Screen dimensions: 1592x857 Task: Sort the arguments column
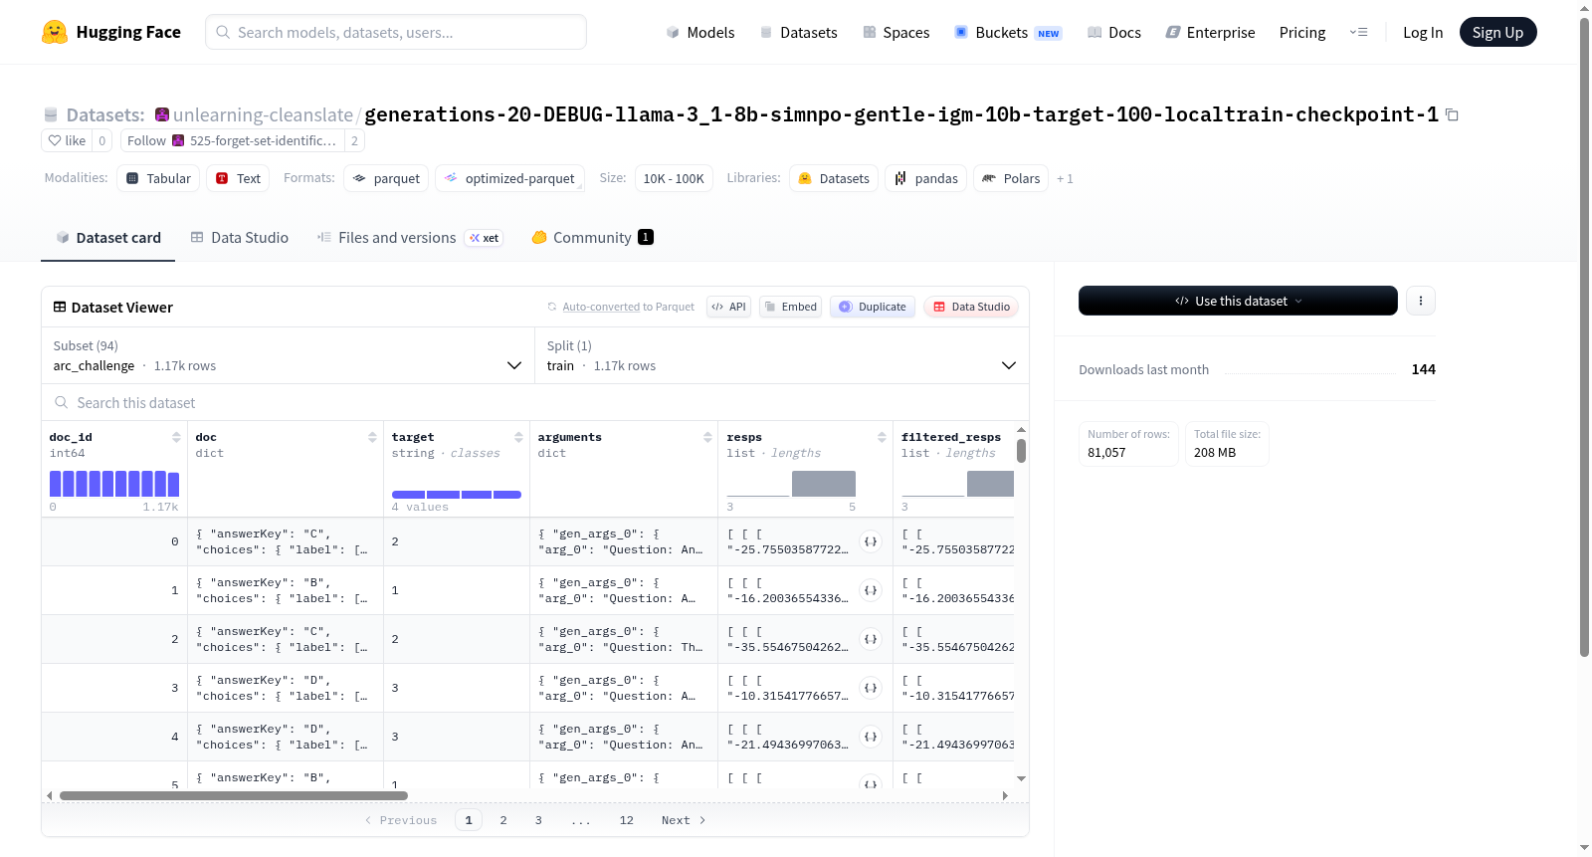(707, 438)
